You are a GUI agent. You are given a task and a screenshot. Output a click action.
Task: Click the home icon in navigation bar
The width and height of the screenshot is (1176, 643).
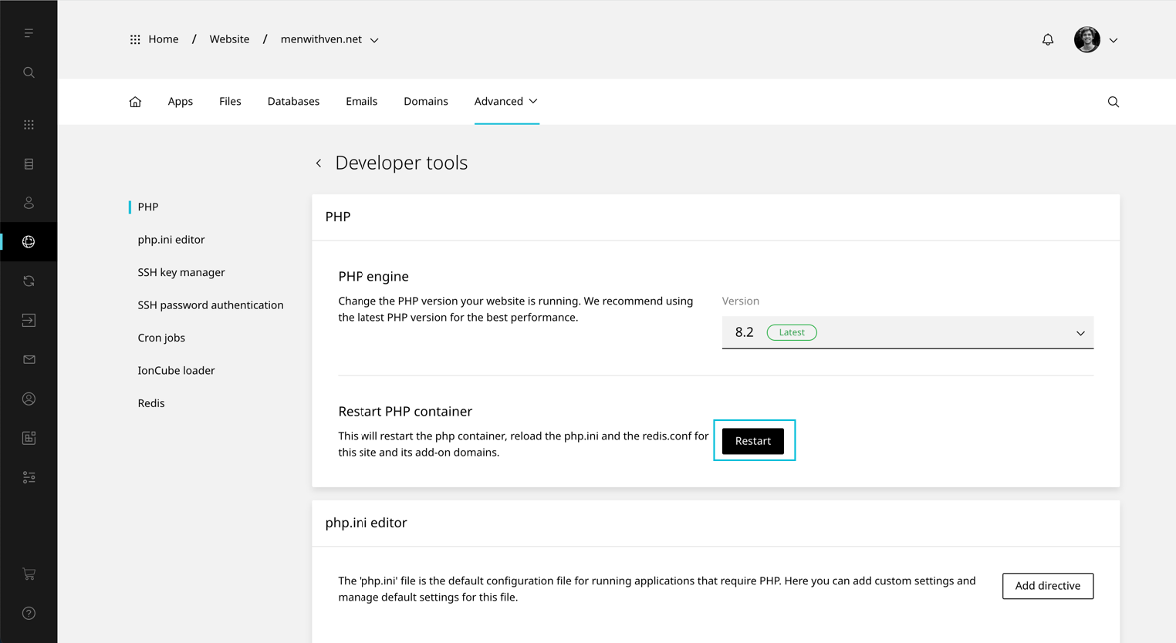click(x=135, y=102)
